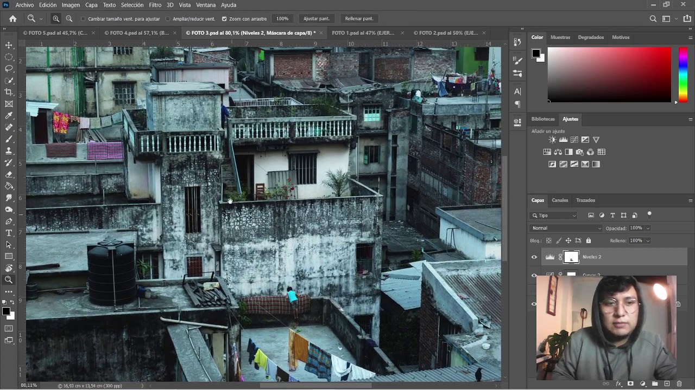Enable 'Cambiar tamaño vent. para ajustar' checkbox

[x=83, y=19]
